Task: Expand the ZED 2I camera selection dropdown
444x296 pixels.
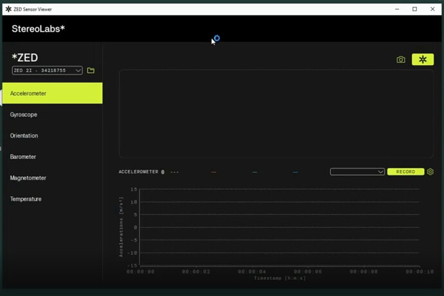Action: [x=47, y=71]
